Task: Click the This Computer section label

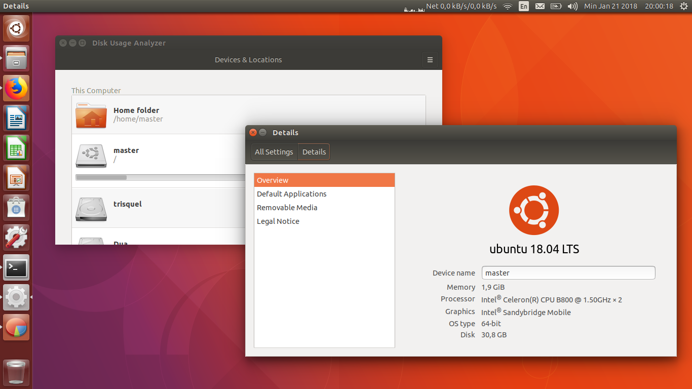Action: click(96, 91)
